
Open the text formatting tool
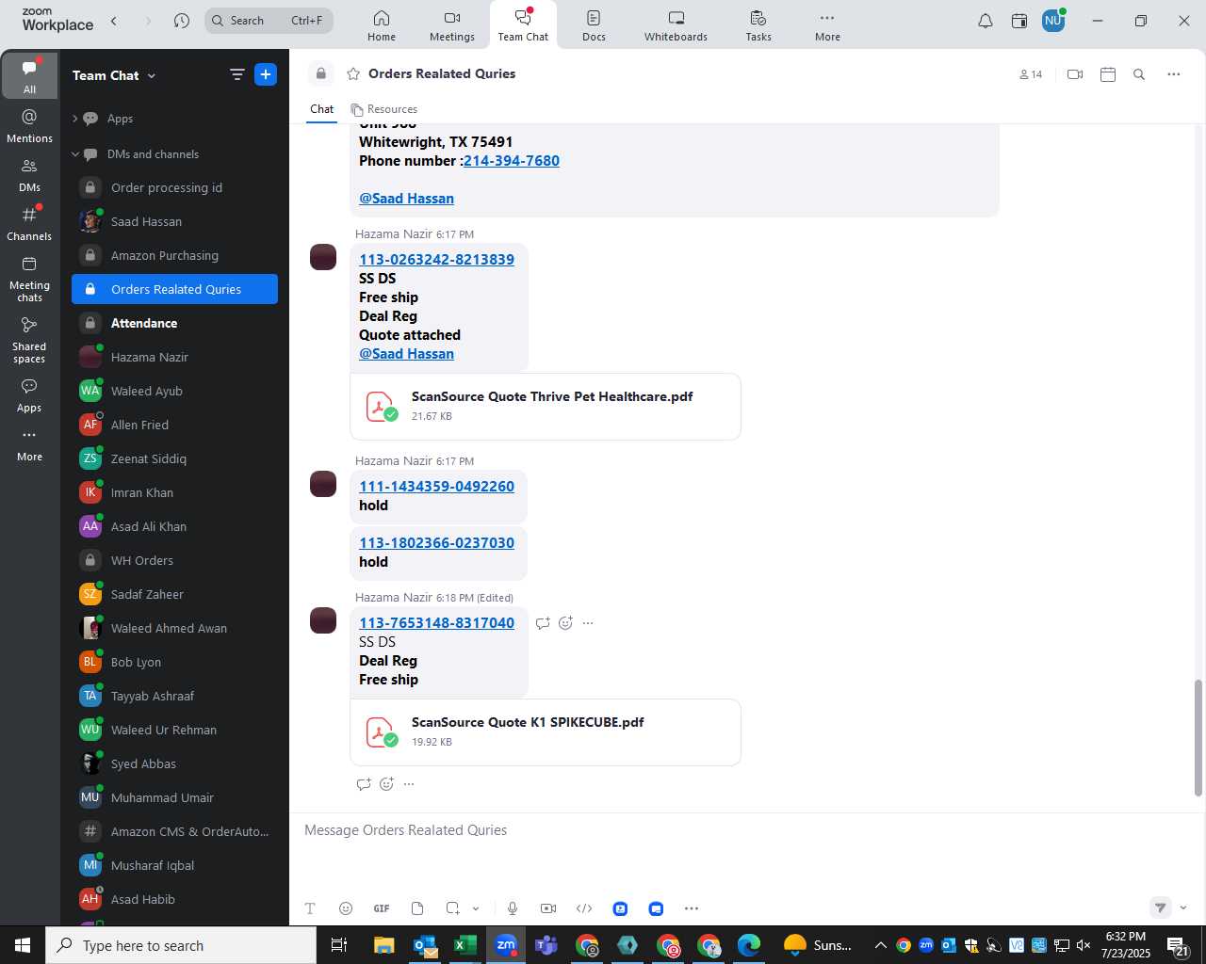(310, 908)
